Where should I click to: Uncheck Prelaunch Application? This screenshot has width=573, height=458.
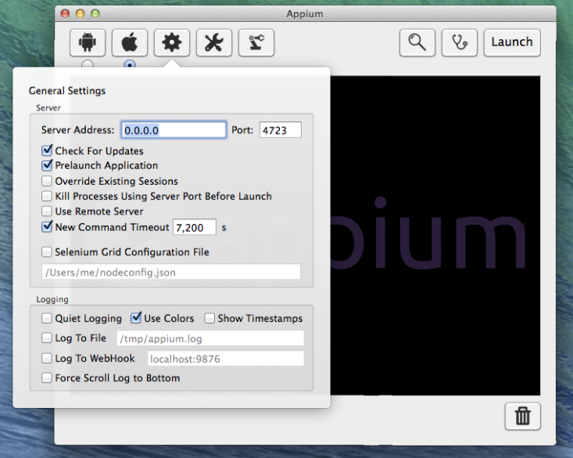point(47,165)
